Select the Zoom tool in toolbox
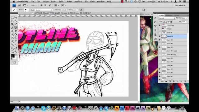Image resolution: width=199 pixels, height=112 pixels. [16, 52]
